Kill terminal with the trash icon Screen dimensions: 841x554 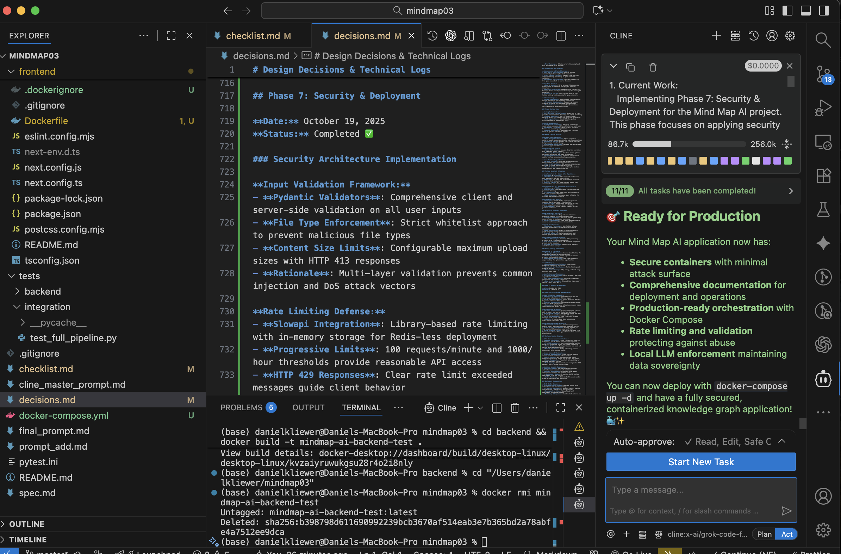click(x=515, y=408)
